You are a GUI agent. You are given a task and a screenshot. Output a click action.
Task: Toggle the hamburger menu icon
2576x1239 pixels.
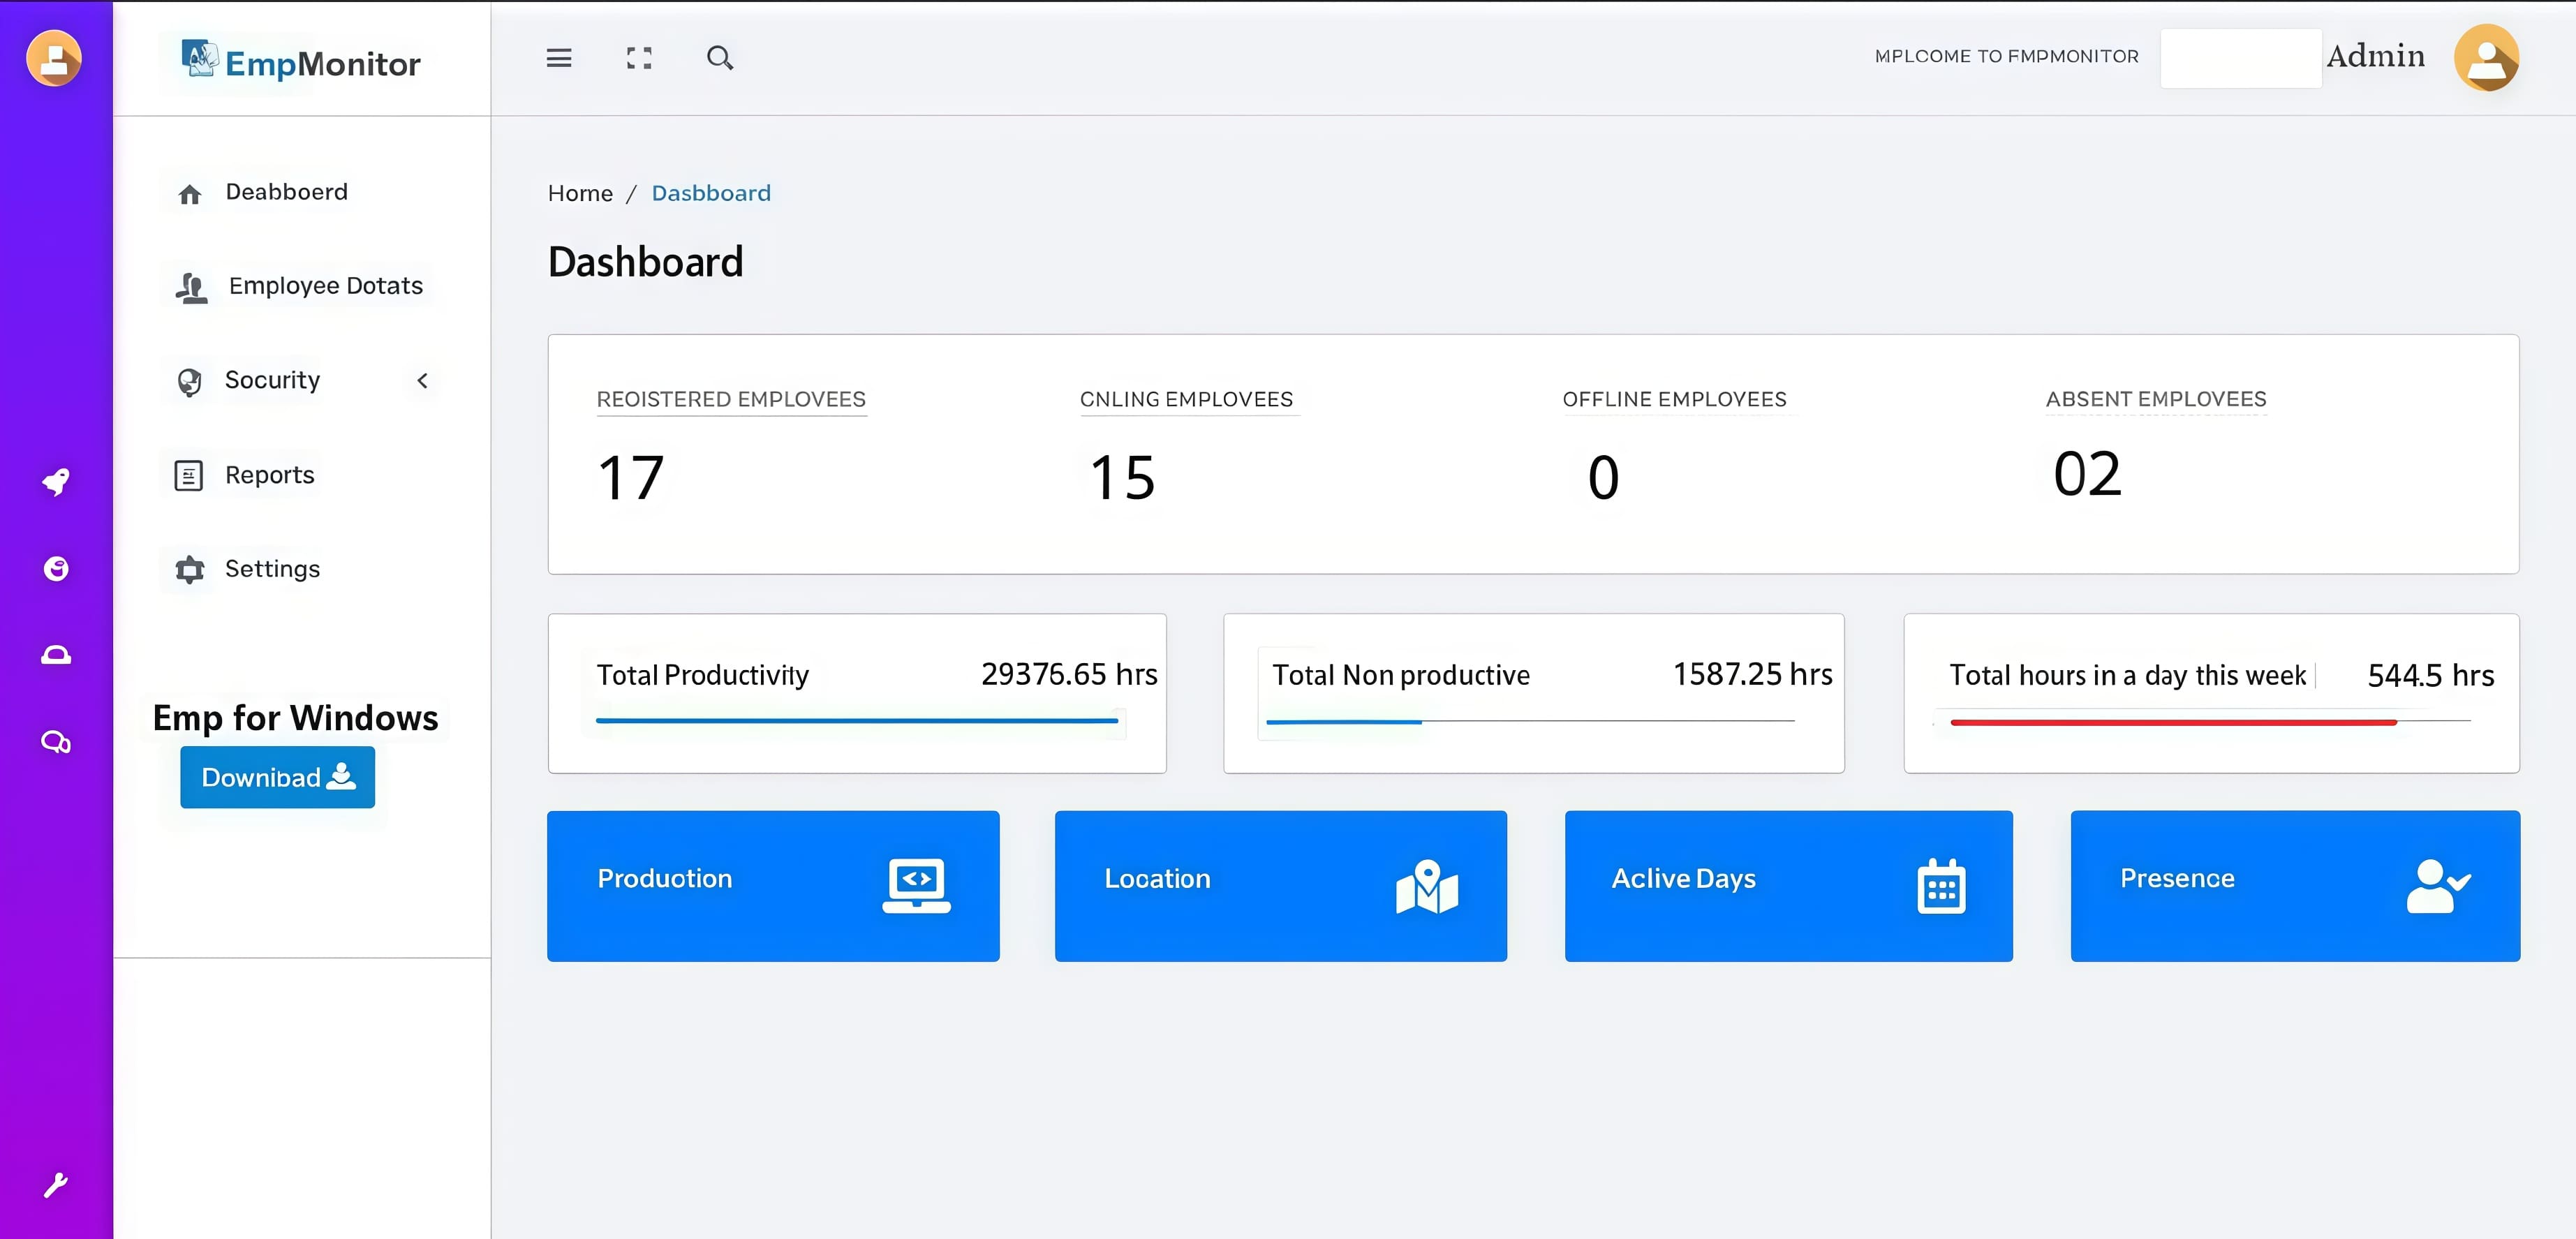tap(559, 58)
